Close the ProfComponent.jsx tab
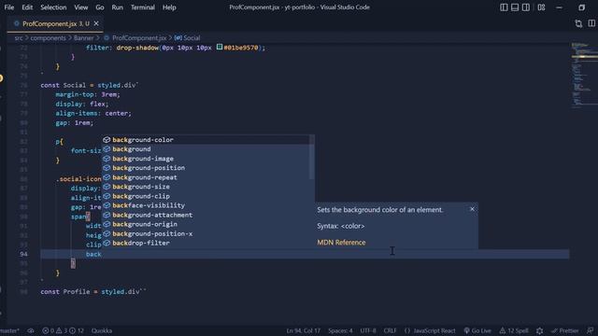The height and width of the screenshot is (336, 598). [x=96, y=23]
